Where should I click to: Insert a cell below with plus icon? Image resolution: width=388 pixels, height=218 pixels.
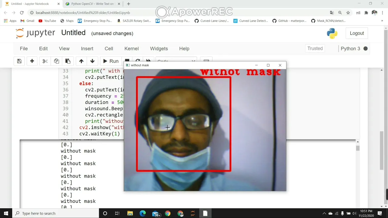point(32,61)
